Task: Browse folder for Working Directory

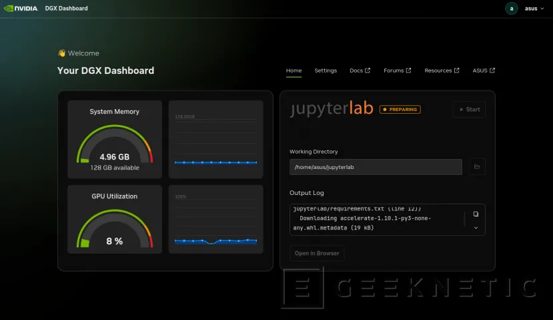Action: pyautogui.click(x=476, y=167)
